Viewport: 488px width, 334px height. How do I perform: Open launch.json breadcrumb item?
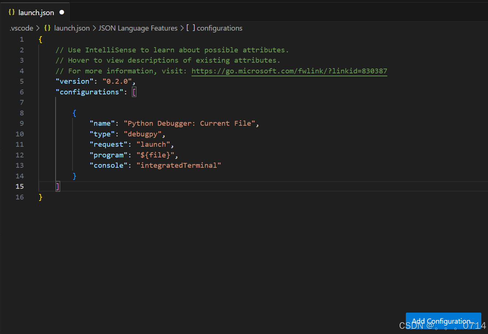72,28
